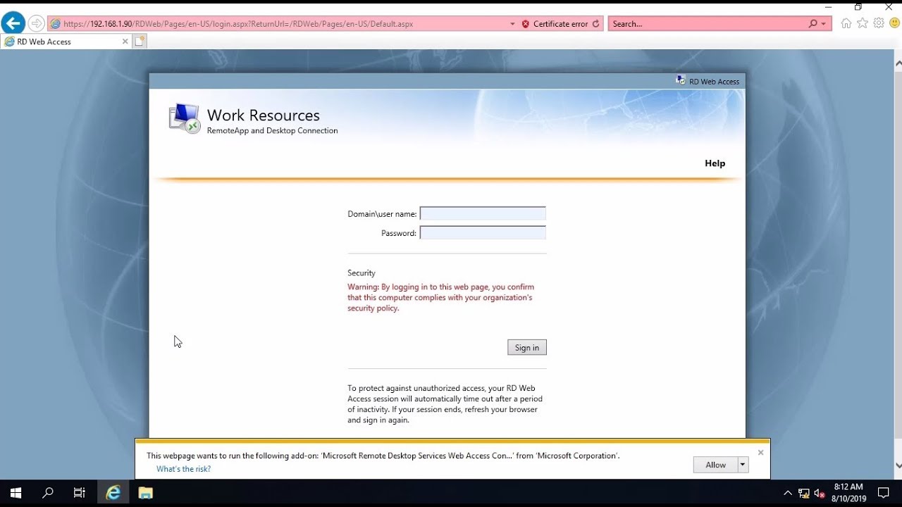Click the "Work Resources" heading text
This screenshot has width=902, height=507.
(263, 115)
